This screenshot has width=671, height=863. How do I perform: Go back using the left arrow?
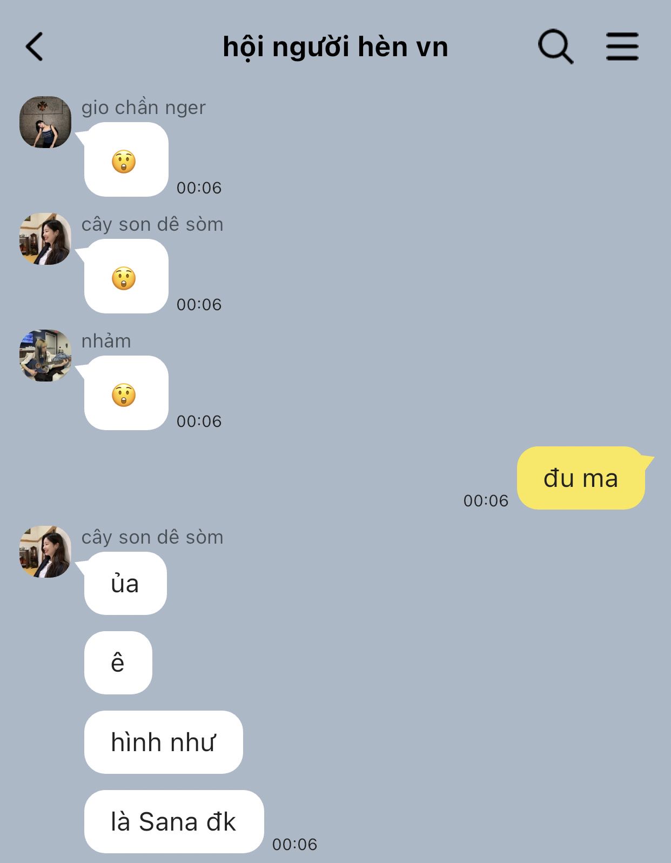point(34,46)
